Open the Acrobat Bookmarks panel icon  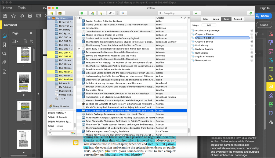[x=5, y=45]
